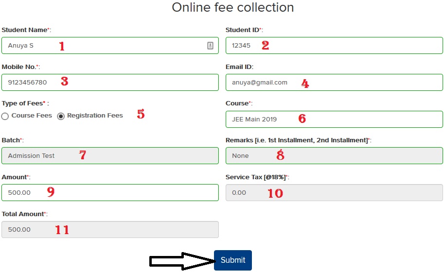Focus the Email ID input field
Screen dimensions: 444x272
click(x=334, y=82)
